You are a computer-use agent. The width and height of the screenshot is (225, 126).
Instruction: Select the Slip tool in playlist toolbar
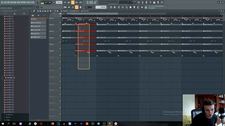coord(48,11)
